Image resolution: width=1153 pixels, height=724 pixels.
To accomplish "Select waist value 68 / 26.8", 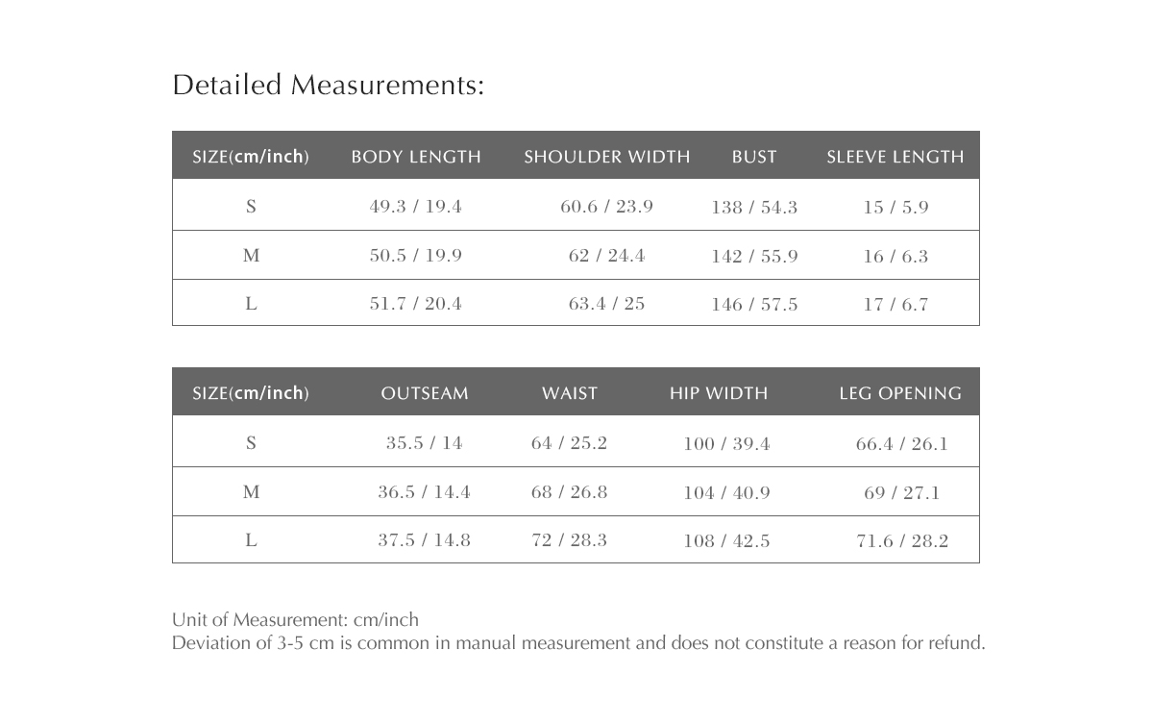I will pos(570,492).
